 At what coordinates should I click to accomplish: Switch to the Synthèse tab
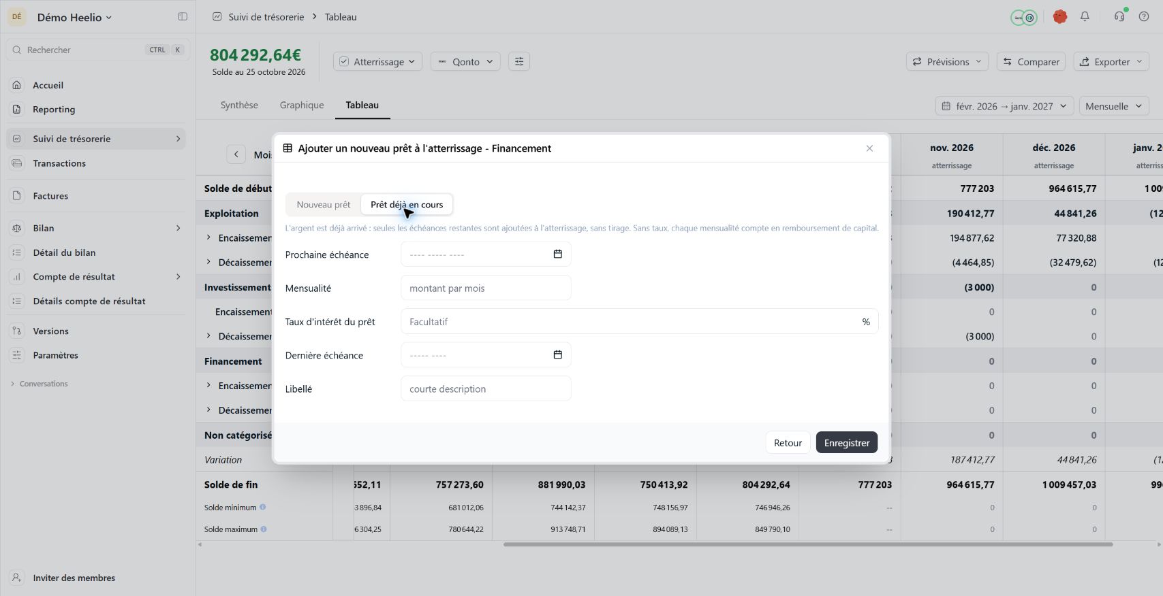click(239, 105)
